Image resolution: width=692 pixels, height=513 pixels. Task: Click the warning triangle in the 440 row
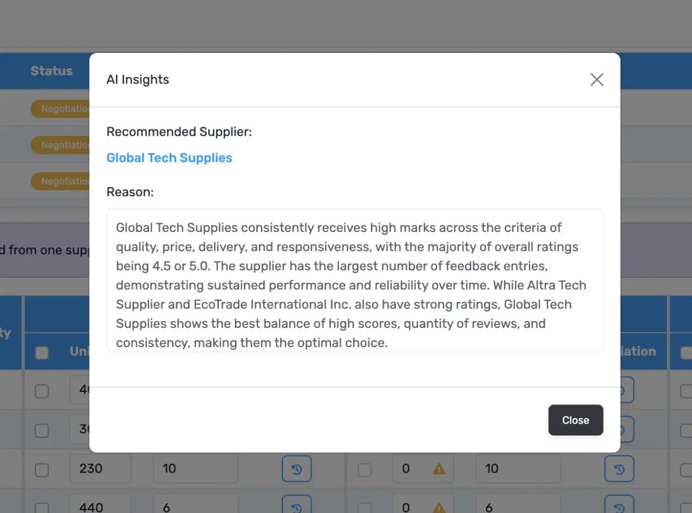click(x=439, y=508)
